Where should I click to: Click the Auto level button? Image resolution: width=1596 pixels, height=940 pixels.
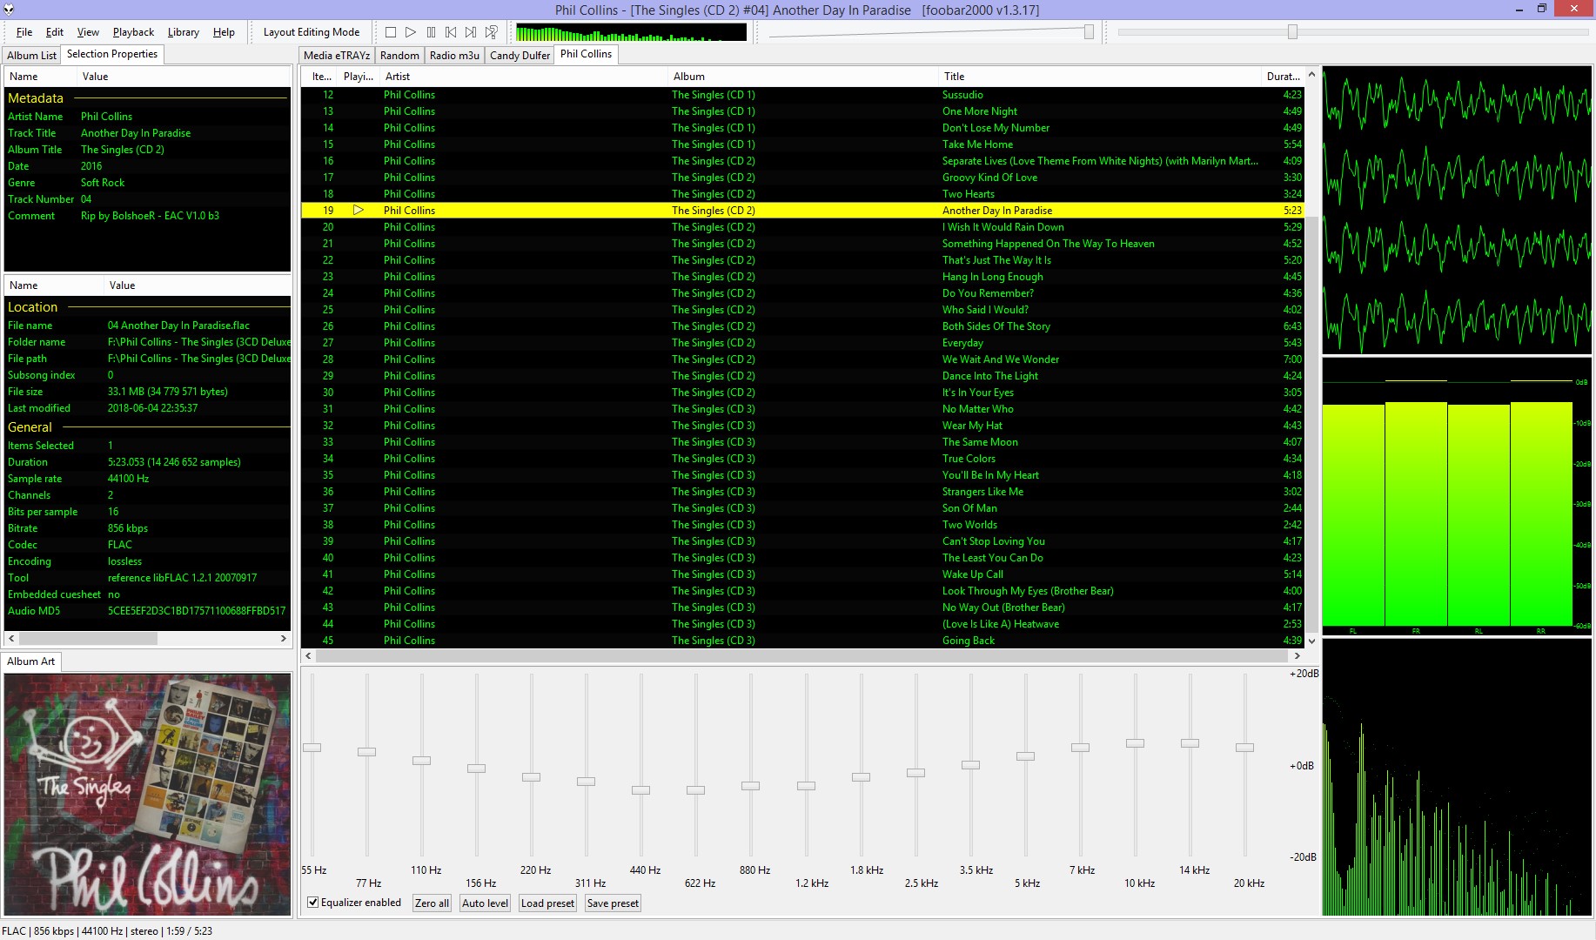pyautogui.click(x=485, y=903)
